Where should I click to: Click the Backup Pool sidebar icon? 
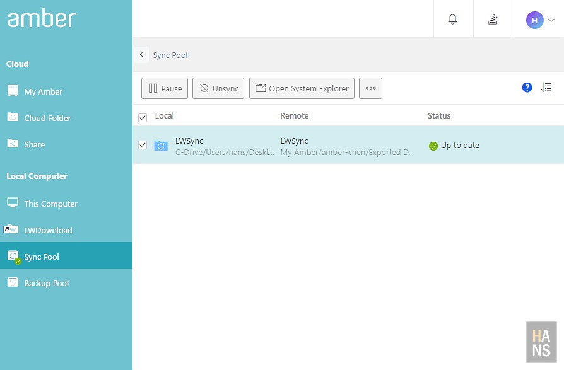(x=13, y=282)
